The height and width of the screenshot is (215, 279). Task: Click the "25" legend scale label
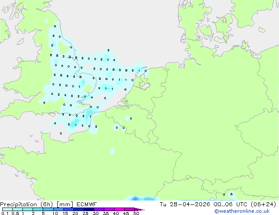pyautogui.click(x=85, y=213)
